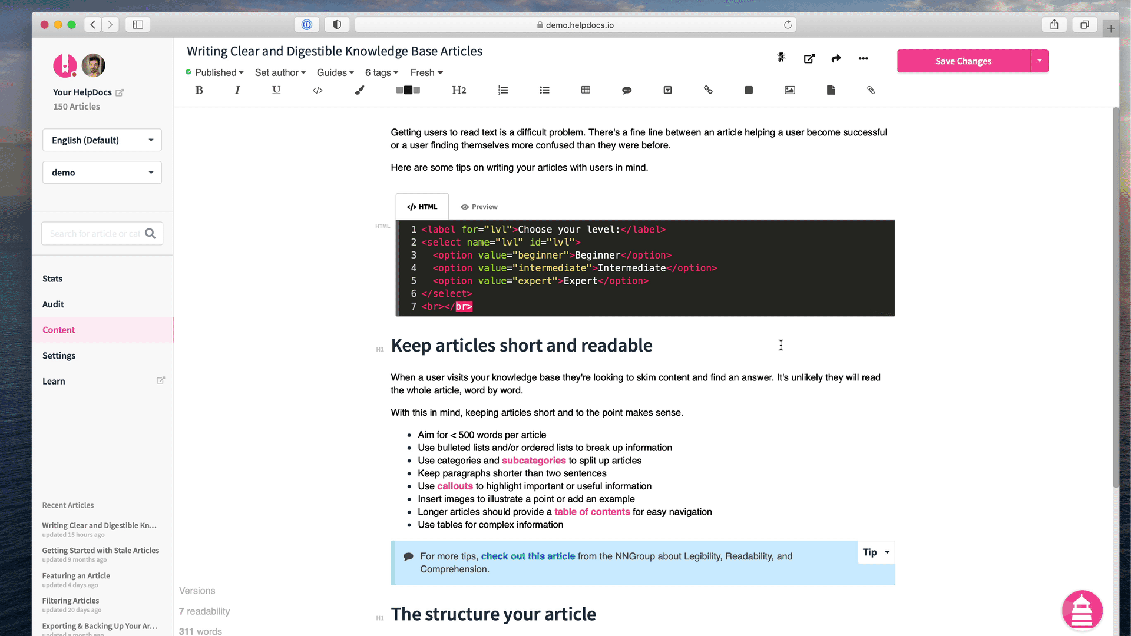
Task: Open the Tip callout type dropdown
Action: coord(876,552)
